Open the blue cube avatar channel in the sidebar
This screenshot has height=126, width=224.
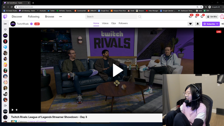(5, 47)
